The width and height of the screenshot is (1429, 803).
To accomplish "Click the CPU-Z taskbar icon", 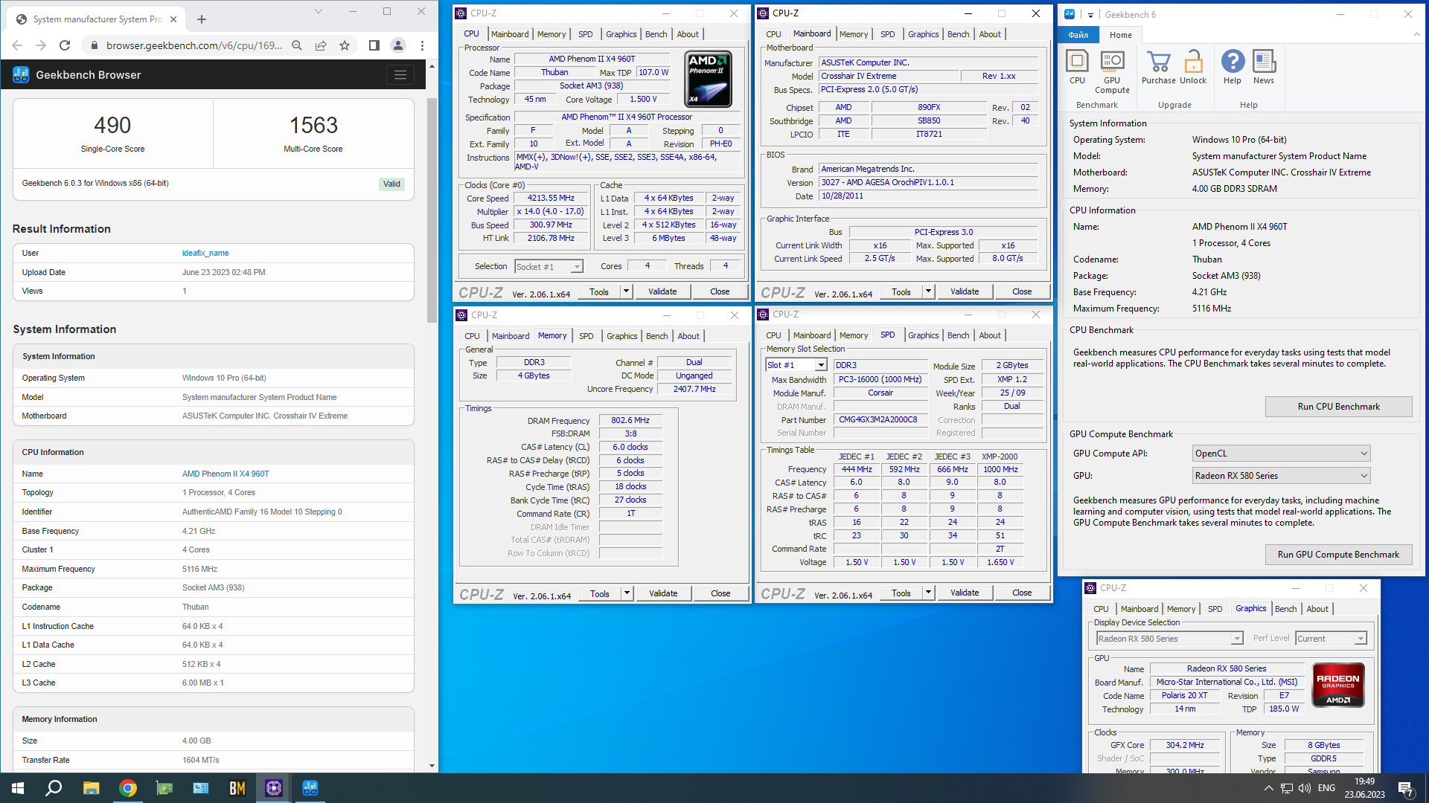I will tap(274, 788).
